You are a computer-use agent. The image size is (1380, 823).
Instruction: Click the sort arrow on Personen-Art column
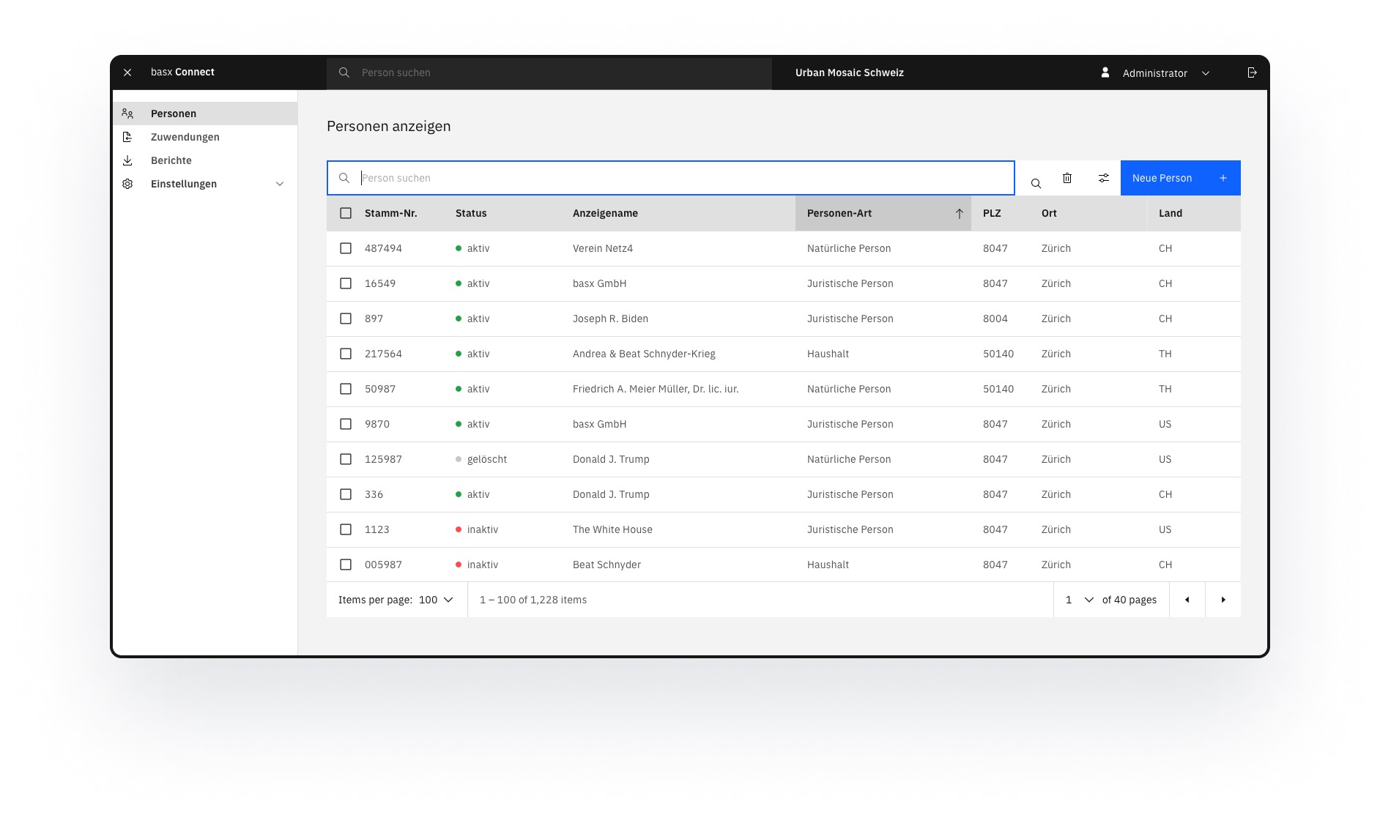[x=959, y=214]
